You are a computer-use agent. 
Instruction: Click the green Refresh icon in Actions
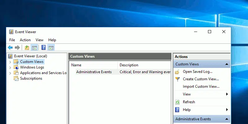(177, 102)
